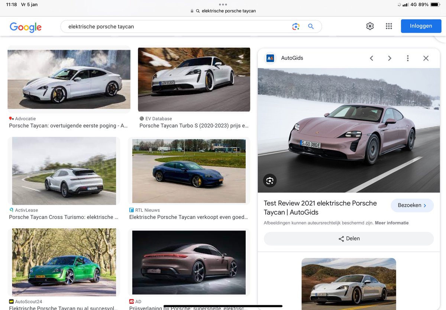Tap the 11:18 clock in status bar

pos(12,4)
